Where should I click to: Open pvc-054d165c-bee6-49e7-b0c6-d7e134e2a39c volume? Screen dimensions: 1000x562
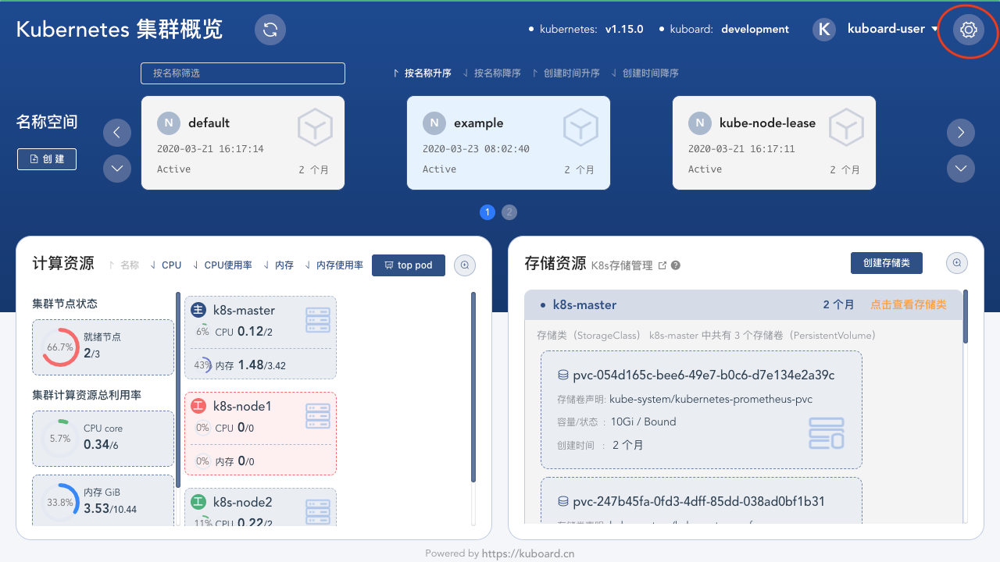click(x=702, y=410)
